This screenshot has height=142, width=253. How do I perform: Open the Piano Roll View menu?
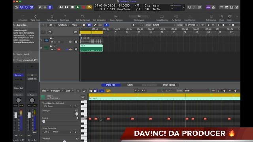click(70, 91)
